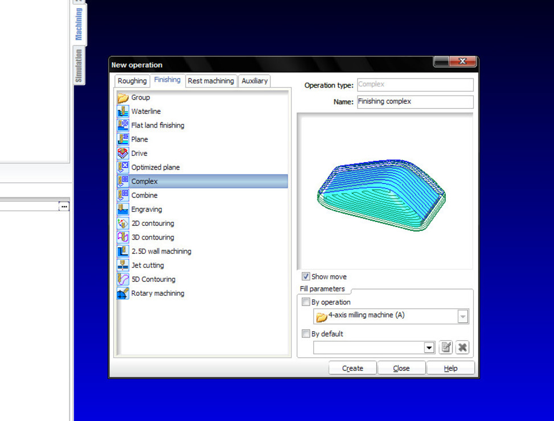Choose the Combine operation icon
The image size is (554, 421).
point(123,195)
